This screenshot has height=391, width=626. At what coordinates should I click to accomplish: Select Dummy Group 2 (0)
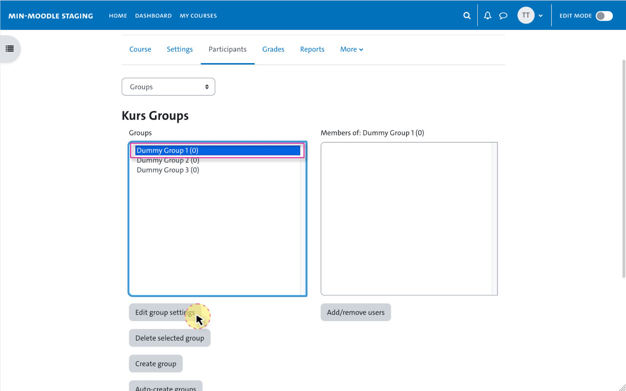coord(218,160)
